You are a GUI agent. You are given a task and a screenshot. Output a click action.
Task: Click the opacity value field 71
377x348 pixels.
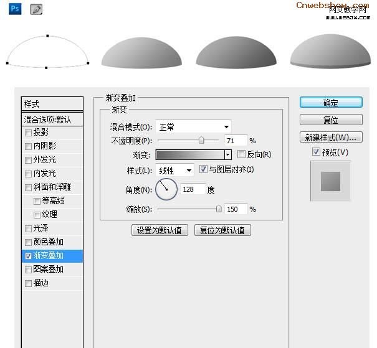(236, 141)
